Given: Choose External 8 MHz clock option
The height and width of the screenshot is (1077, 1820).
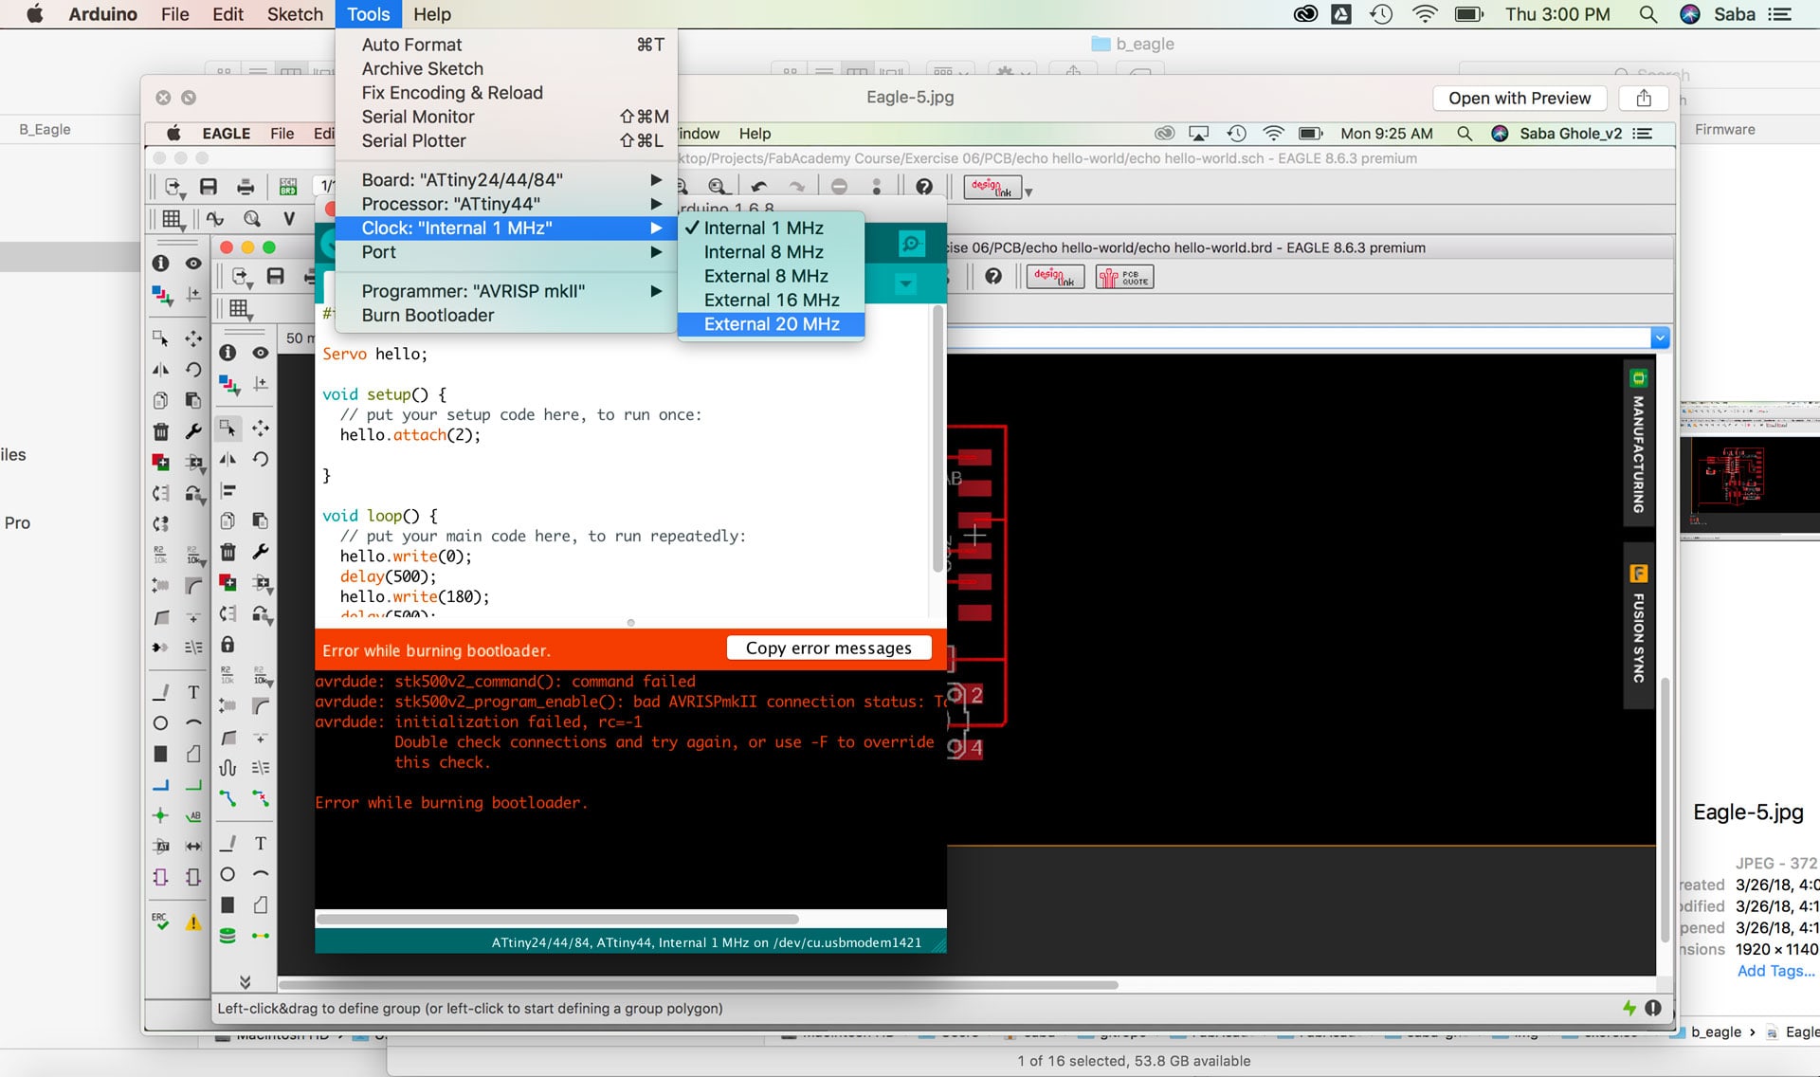Looking at the screenshot, I should coord(771,276).
